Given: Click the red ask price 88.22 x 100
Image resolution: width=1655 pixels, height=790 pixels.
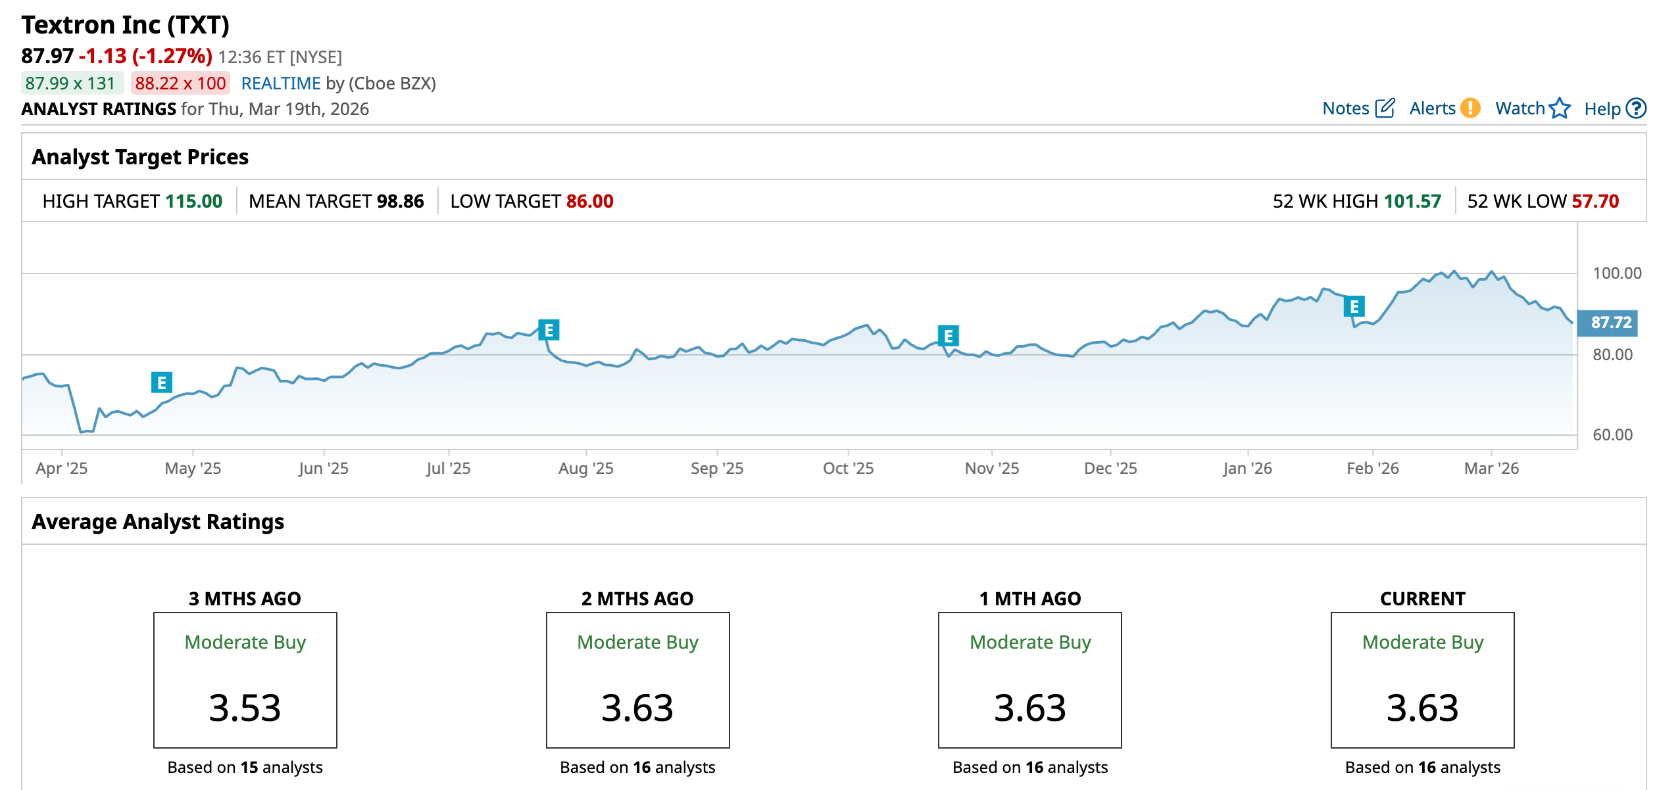Looking at the screenshot, I should pos(180,83).
